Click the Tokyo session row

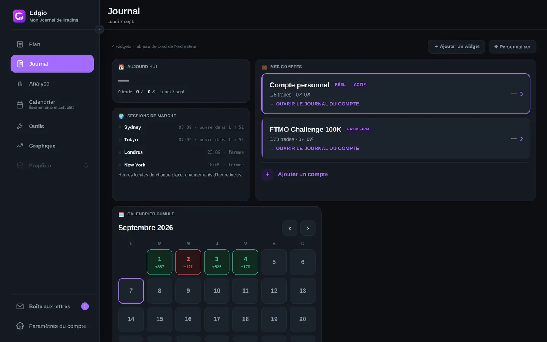pyautogui.click(x=181, y=140)
